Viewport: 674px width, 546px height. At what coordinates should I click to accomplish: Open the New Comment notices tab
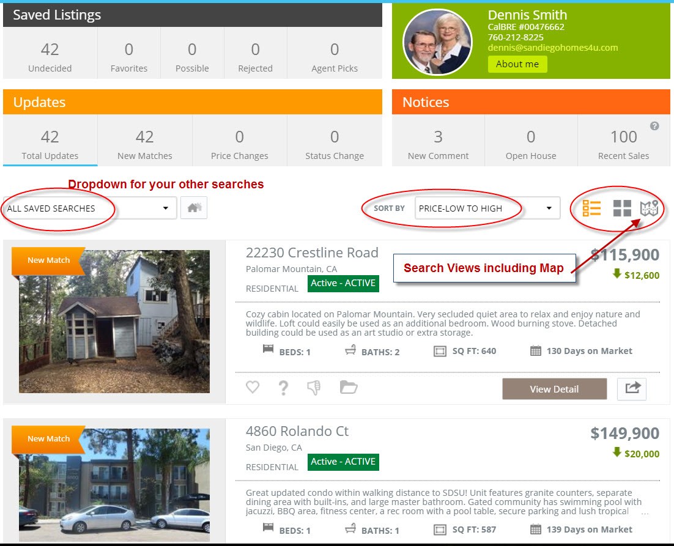pos(438,141)
